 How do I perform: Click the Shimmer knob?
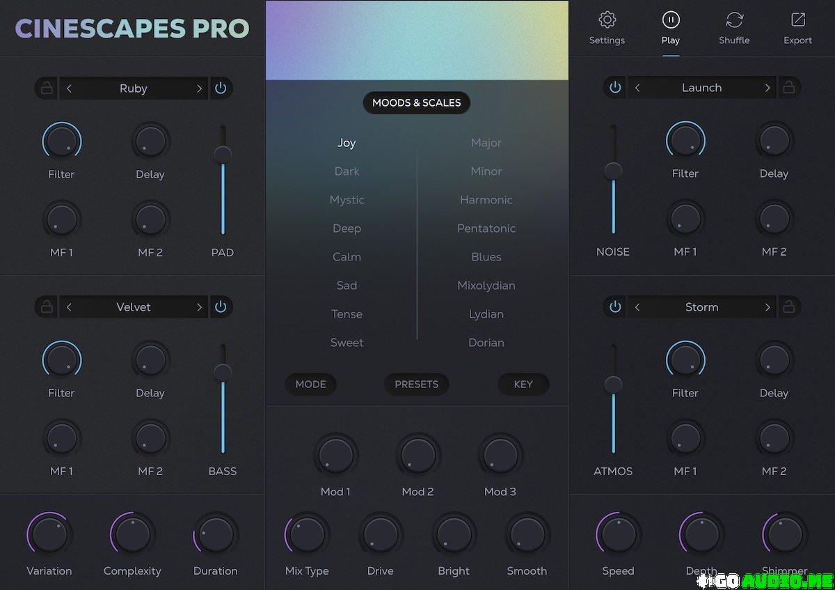pyautogui.click(x=785, y=535)
